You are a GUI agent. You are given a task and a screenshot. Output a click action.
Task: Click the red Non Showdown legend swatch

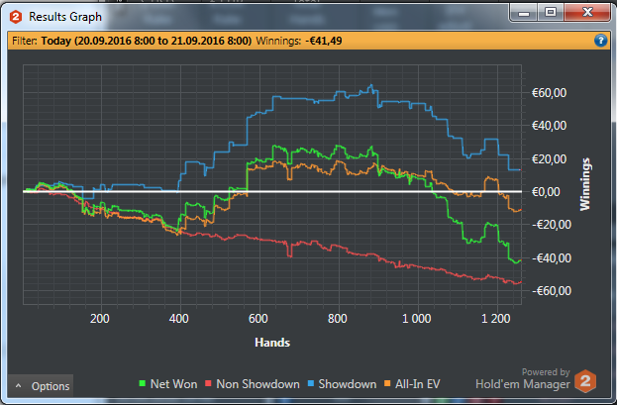tap(208, 383)
